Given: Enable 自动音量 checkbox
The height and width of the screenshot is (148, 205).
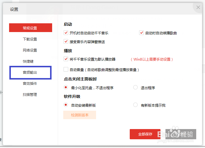Looking at the screenshot, I should click(x=66, y=69).
